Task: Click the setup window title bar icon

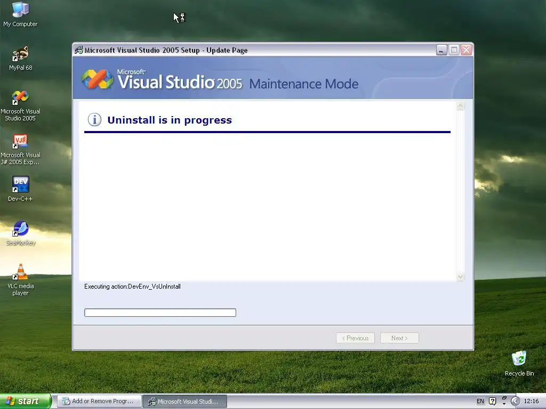Action: 79,50
